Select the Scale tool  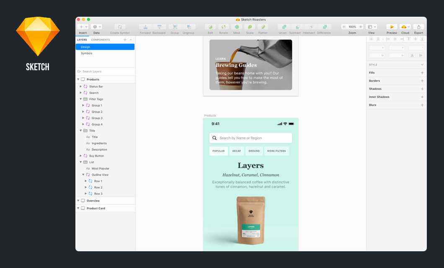(x=250, y=27)
